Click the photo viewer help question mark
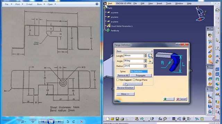 (97, 4)
